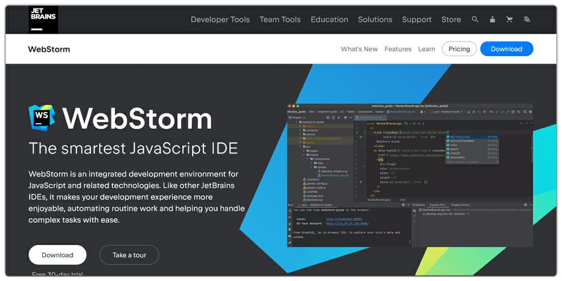Viewport: 562px width, 281px height.
Task: Open the shopping cart icon
Action: tap(509, 19)
